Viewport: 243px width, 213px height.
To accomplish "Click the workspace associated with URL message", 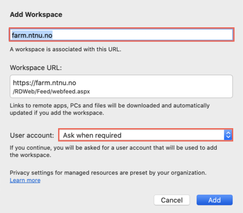I will click(65, 49).
